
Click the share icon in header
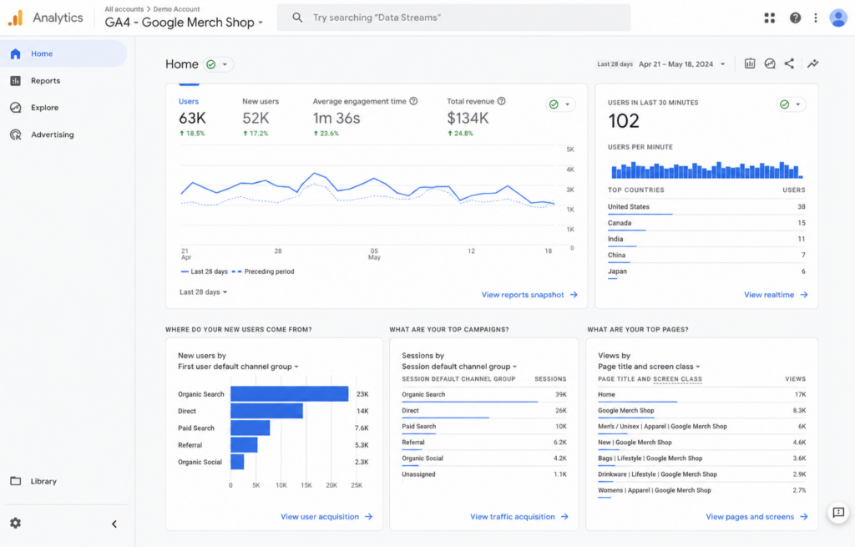pyautogui.click(x=789, y=63)
